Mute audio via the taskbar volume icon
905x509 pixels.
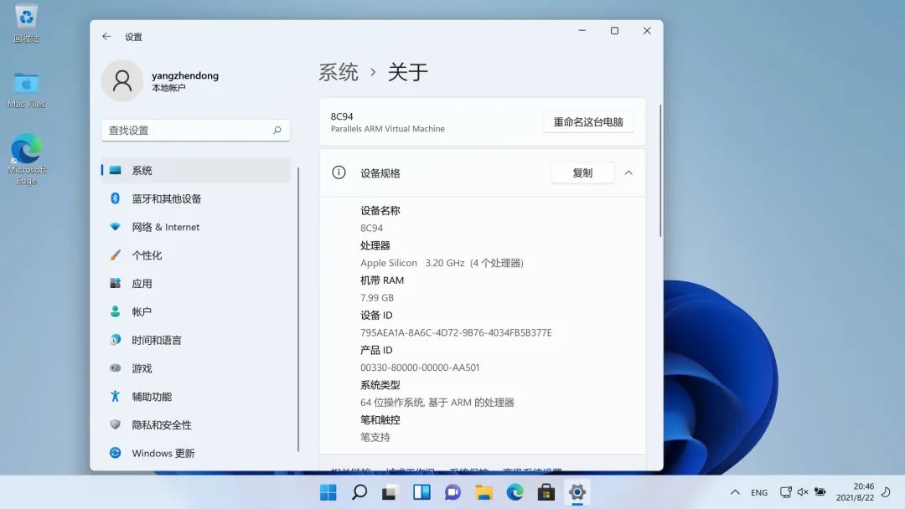click(801, 492)
